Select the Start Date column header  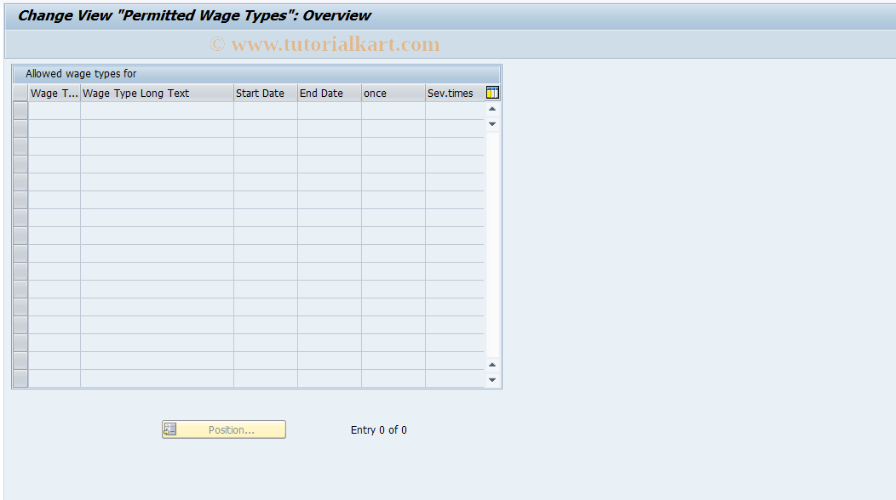click(x=266, y=93)
